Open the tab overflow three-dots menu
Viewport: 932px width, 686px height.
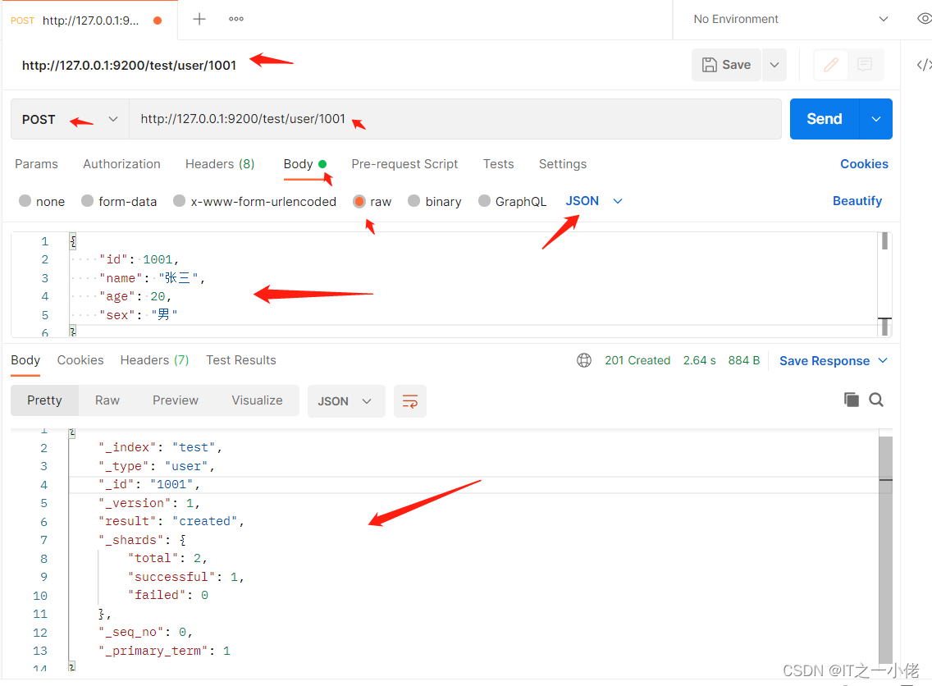point(236,19)
